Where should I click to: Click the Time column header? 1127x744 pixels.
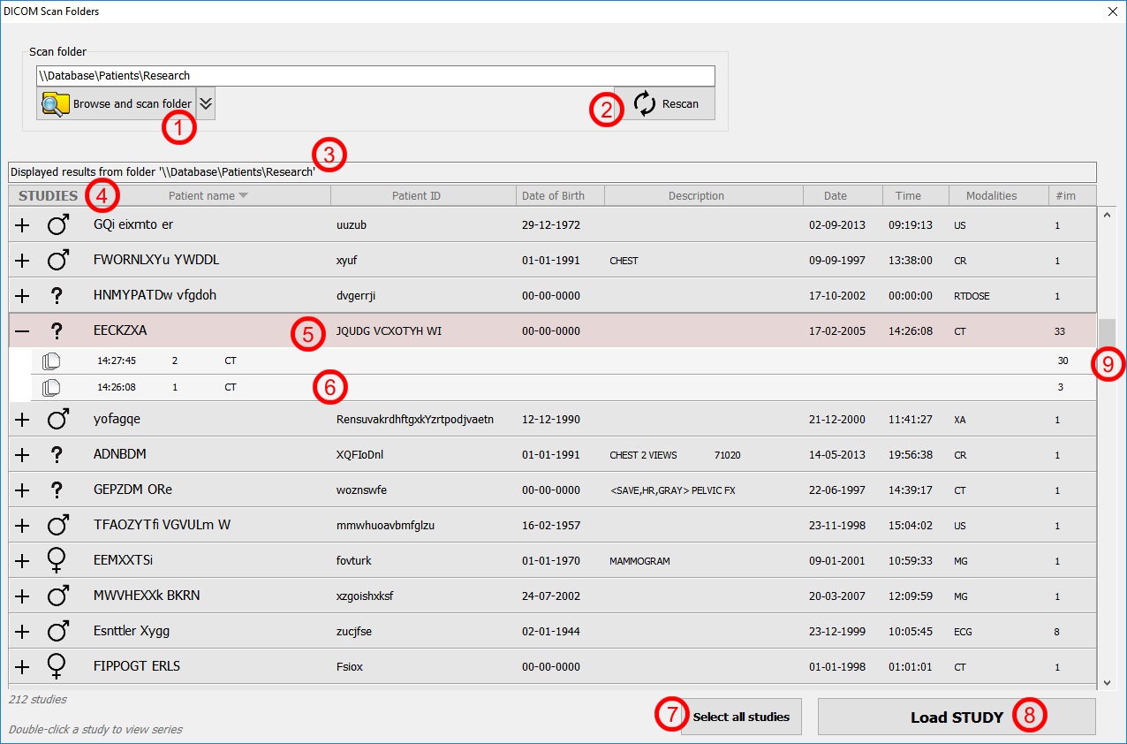tap(916, 195)
